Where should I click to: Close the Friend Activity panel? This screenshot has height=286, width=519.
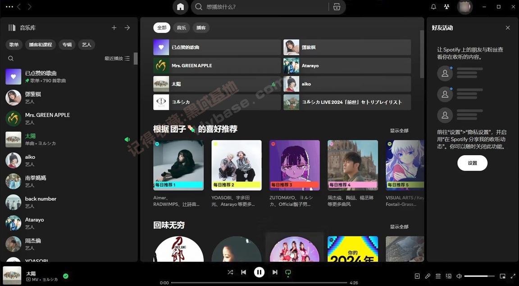tap(508, 27)
